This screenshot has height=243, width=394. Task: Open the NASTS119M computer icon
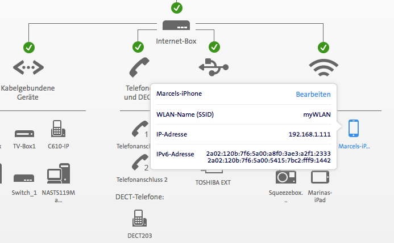click(59, 174)
